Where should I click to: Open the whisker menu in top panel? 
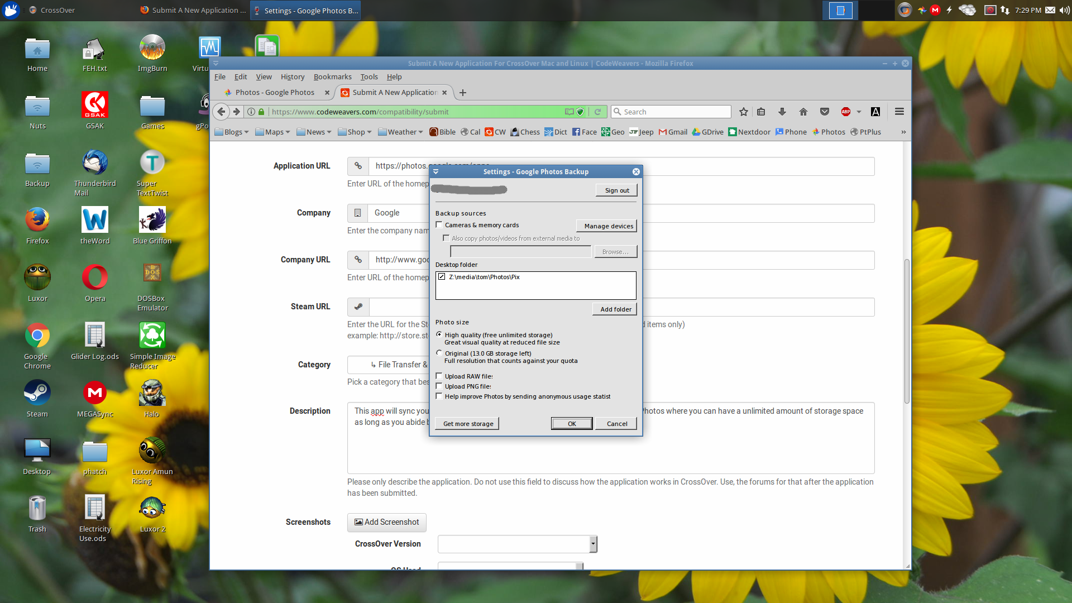point(11,10)
